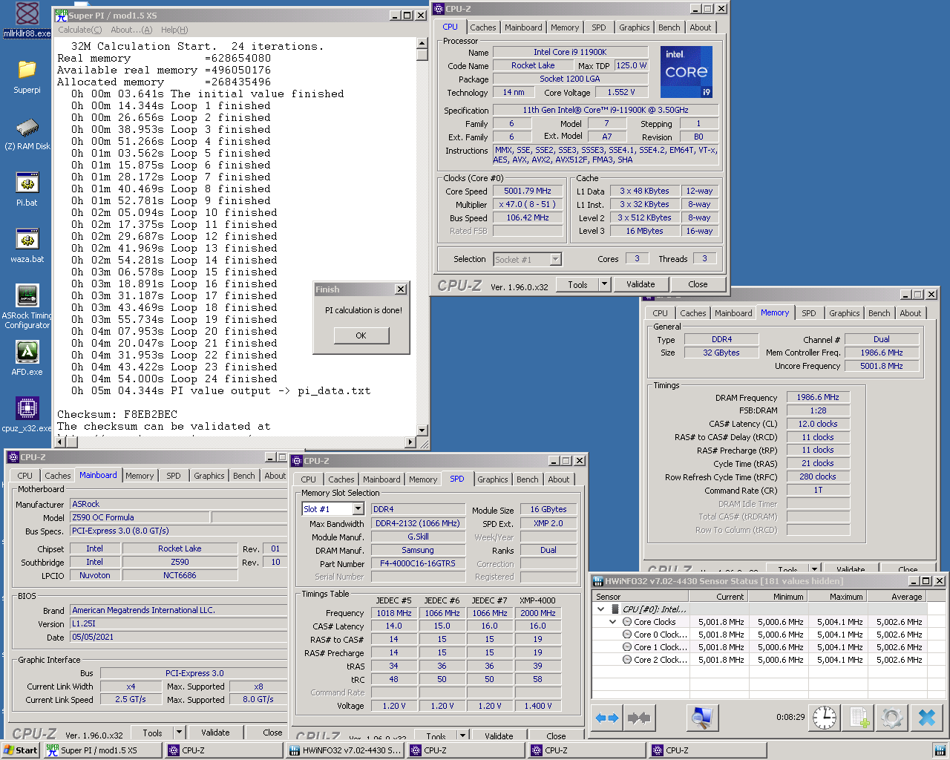Switch to Bench tab in the top CPU-Z window
This screenshot has height=760, width=950.
coord(669,27)
